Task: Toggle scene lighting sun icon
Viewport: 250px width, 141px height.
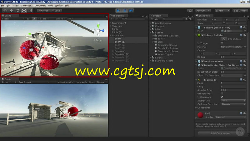Action: coord(34,19)
